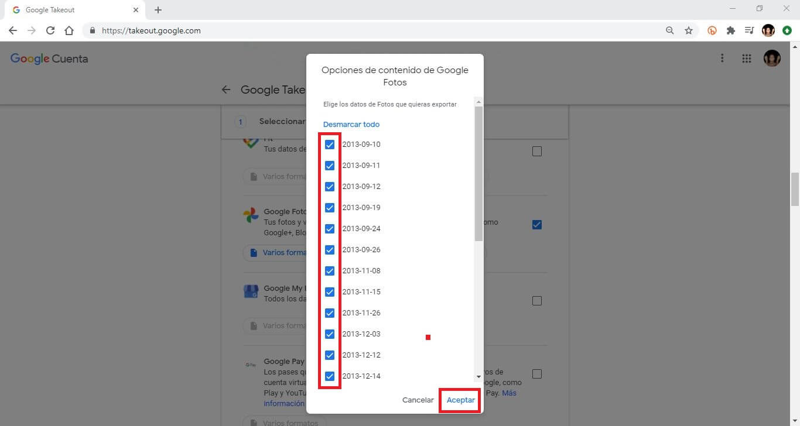Image resolution: width=800 pixels, height=426 pixels.
Task: Click the Google Fotos pinwheel icon
Action: (251, 215)
